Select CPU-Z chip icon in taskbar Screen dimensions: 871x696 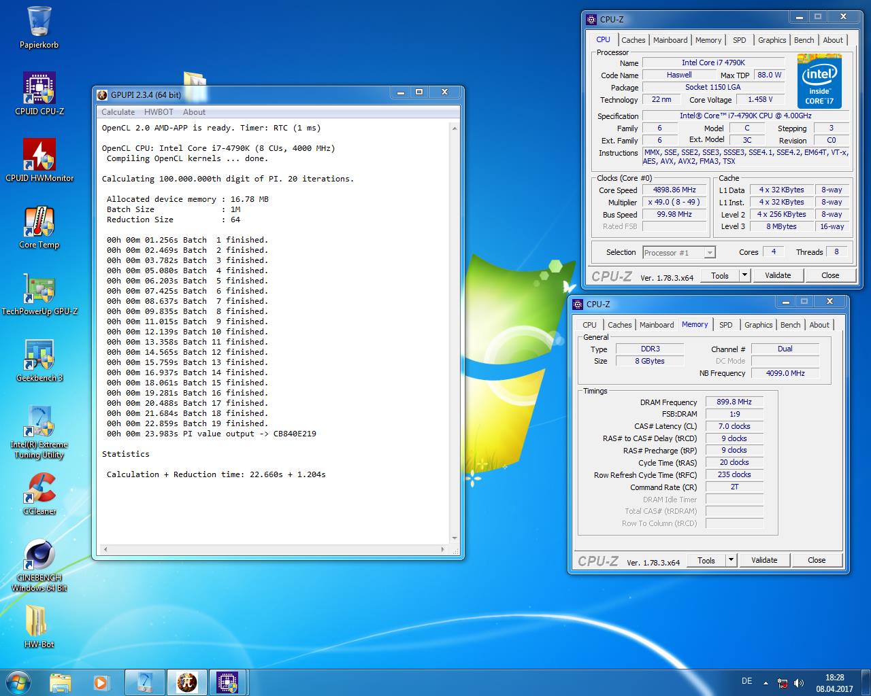[x=227, y=682]
